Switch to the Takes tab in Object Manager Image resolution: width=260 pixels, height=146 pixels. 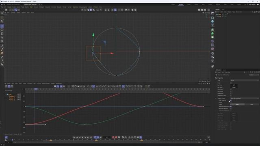[223, 10]
